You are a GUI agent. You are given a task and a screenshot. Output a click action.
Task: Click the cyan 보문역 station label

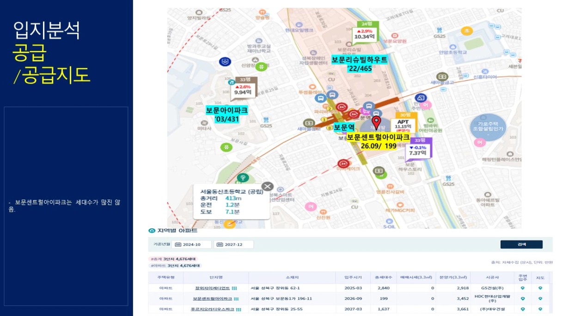[344, 127]
